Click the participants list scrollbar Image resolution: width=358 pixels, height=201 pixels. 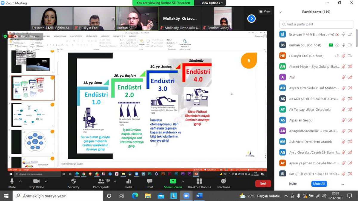[357, 38]
